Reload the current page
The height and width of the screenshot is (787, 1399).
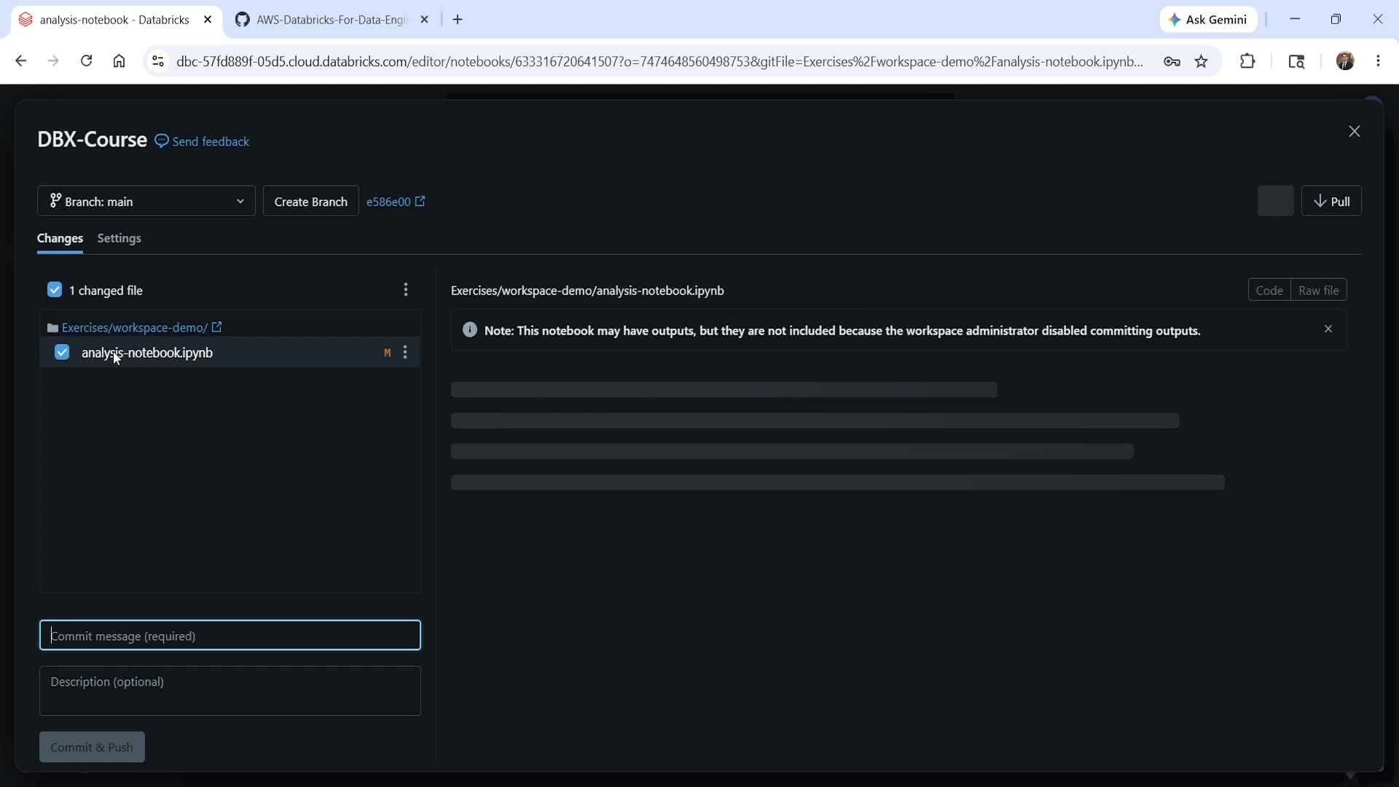(86, 61)
